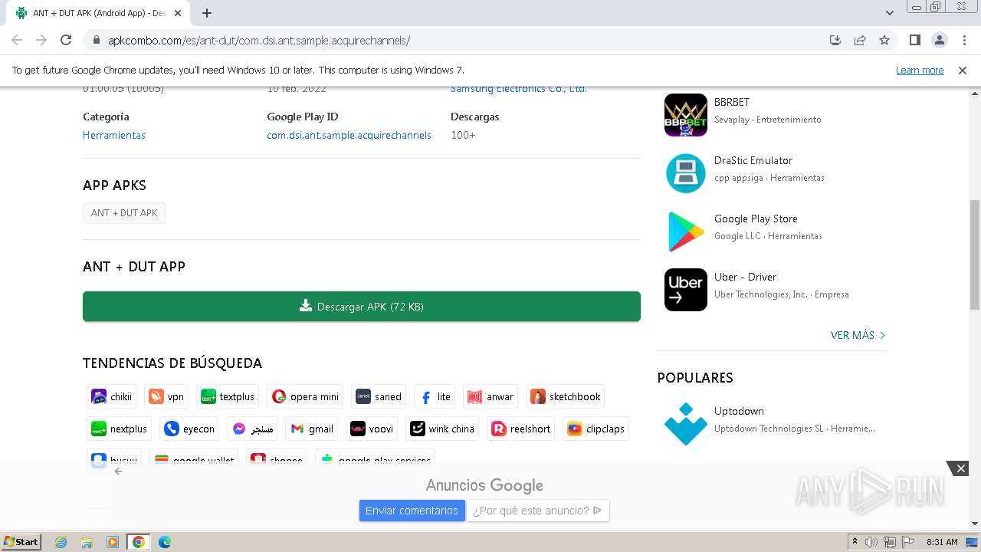Viewport: 981px width, 552px height.
Task: Select the voovi trending tag
Action: click(x=372, y=429)
